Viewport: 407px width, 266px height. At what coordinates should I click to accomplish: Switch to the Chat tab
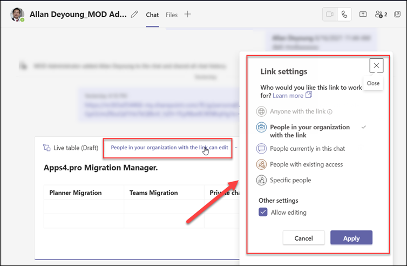coord(152,15)
